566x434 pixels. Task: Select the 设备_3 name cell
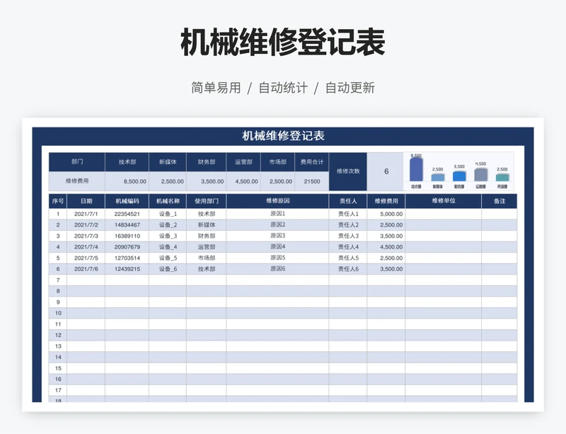pos(168,236)
